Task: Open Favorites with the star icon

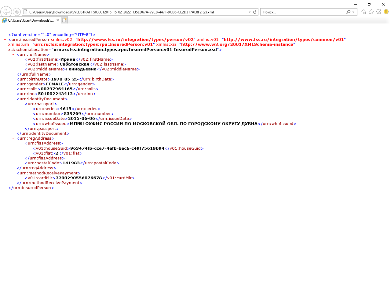Action: click(x=371, y=12)
